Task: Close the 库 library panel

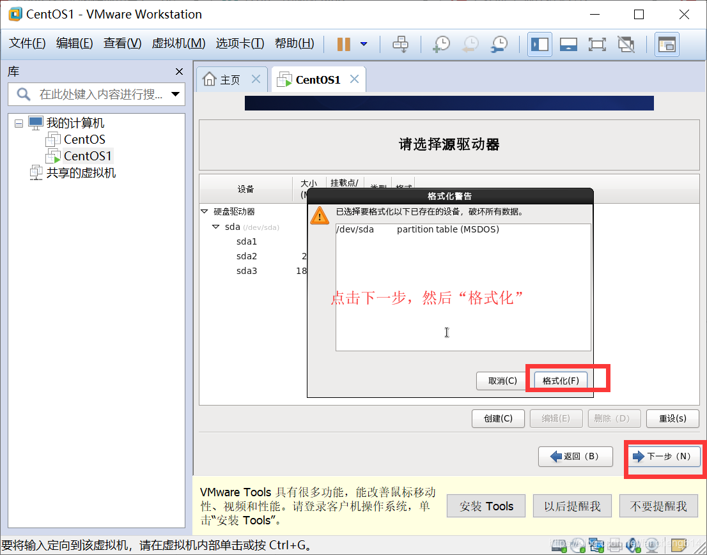Action: click(x=179, y=72)
